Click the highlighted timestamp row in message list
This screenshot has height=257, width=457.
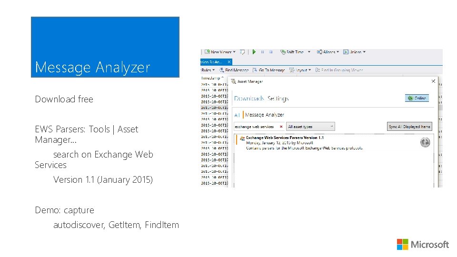pyautogui.click(x=214, y=108)
